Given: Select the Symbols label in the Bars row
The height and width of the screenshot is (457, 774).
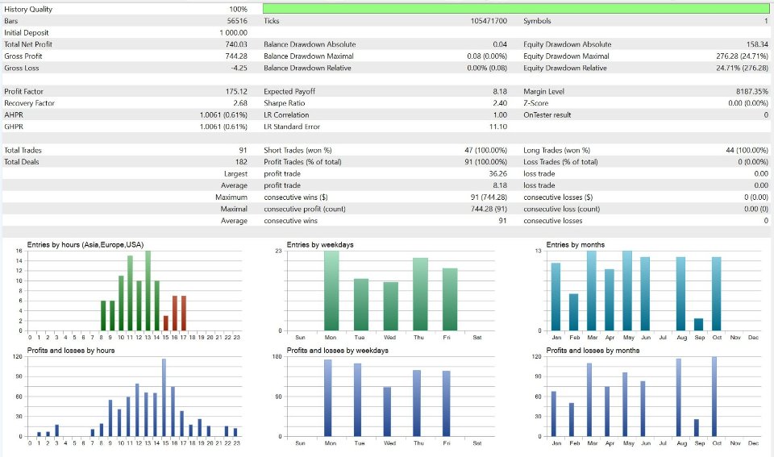Looking at the screenshot, I should pos(537,21).
